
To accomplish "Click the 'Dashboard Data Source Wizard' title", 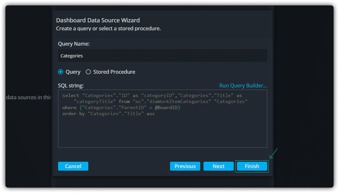I will [x=98, y=20].
